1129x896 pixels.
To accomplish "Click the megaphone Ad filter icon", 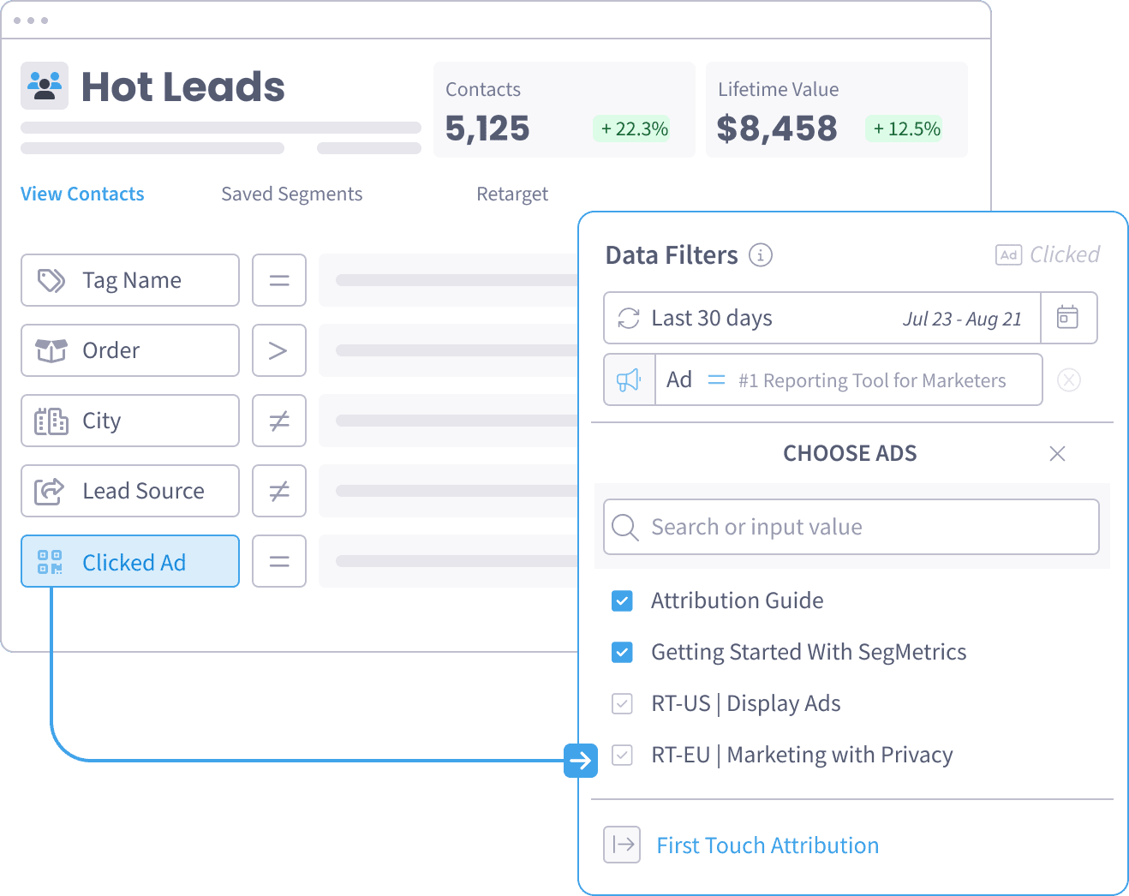I will (x=630, y=379).
